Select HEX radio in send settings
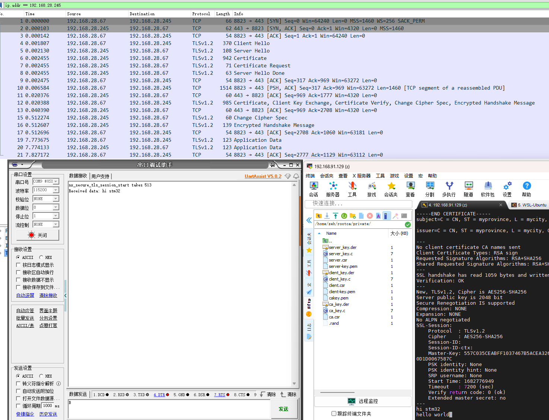This screenshot has height=420, width=549. click(41, 376)
